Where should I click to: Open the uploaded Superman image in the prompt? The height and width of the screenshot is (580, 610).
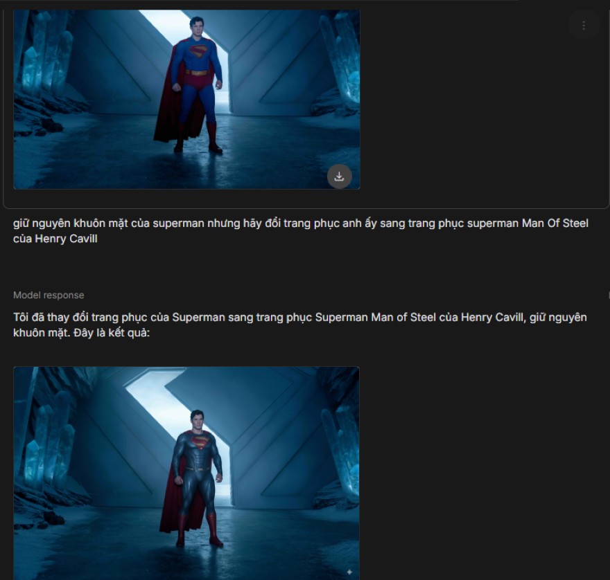[186, 100]
